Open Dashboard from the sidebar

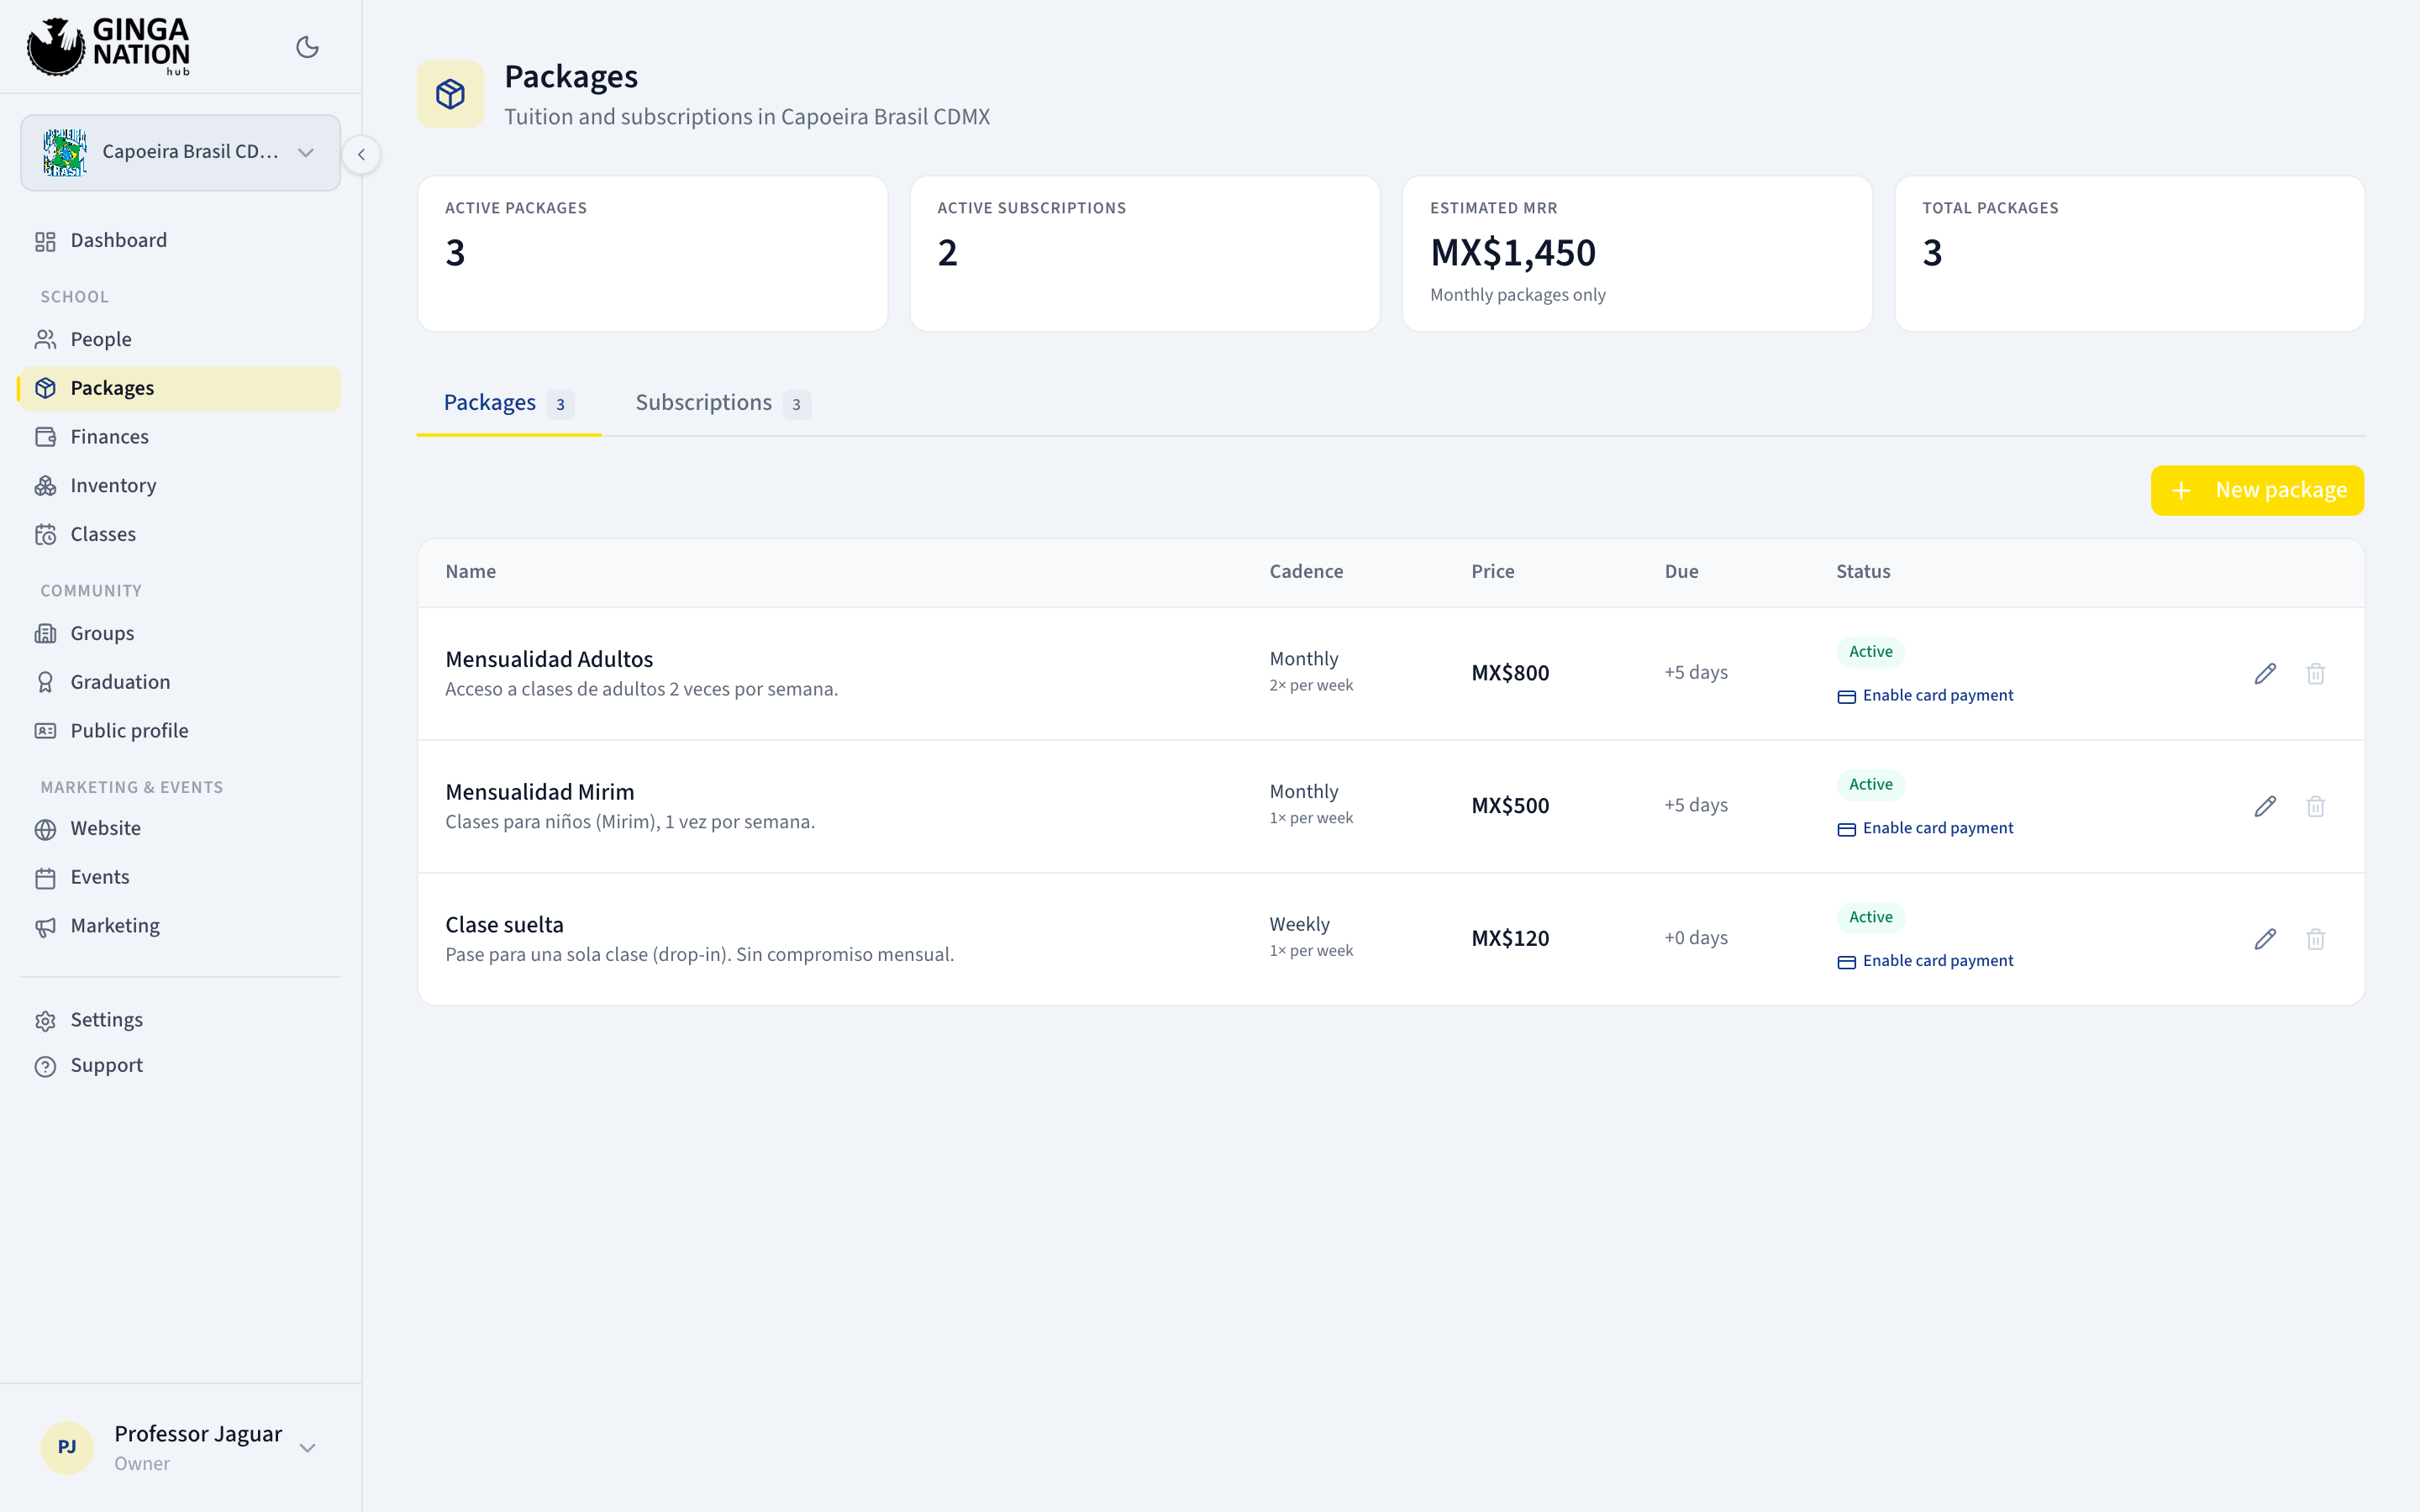pyautogui.click(x=180, y=241)
